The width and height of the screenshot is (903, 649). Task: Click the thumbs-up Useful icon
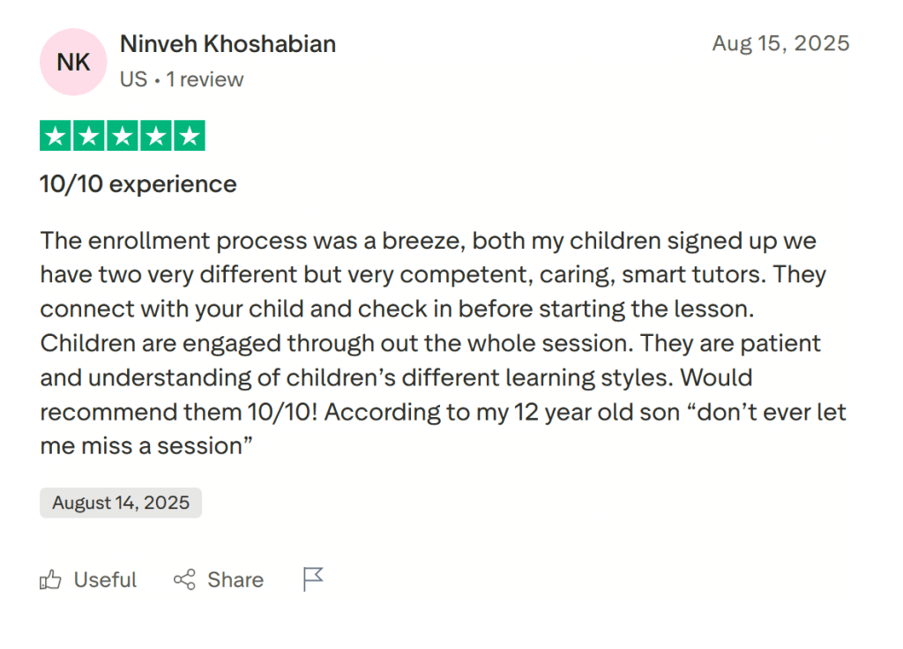pos(50,579)
